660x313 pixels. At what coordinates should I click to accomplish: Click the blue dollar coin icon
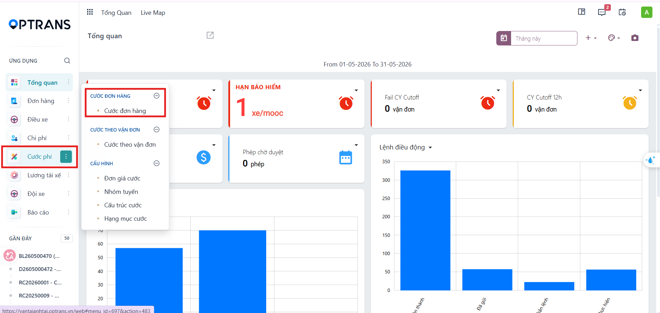pos(204,157)
